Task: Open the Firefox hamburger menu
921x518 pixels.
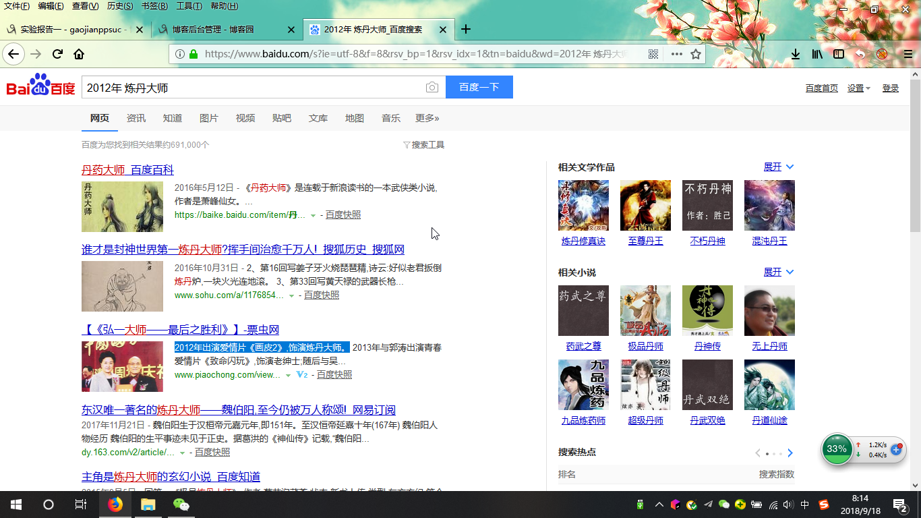Action: click(908, 54)
